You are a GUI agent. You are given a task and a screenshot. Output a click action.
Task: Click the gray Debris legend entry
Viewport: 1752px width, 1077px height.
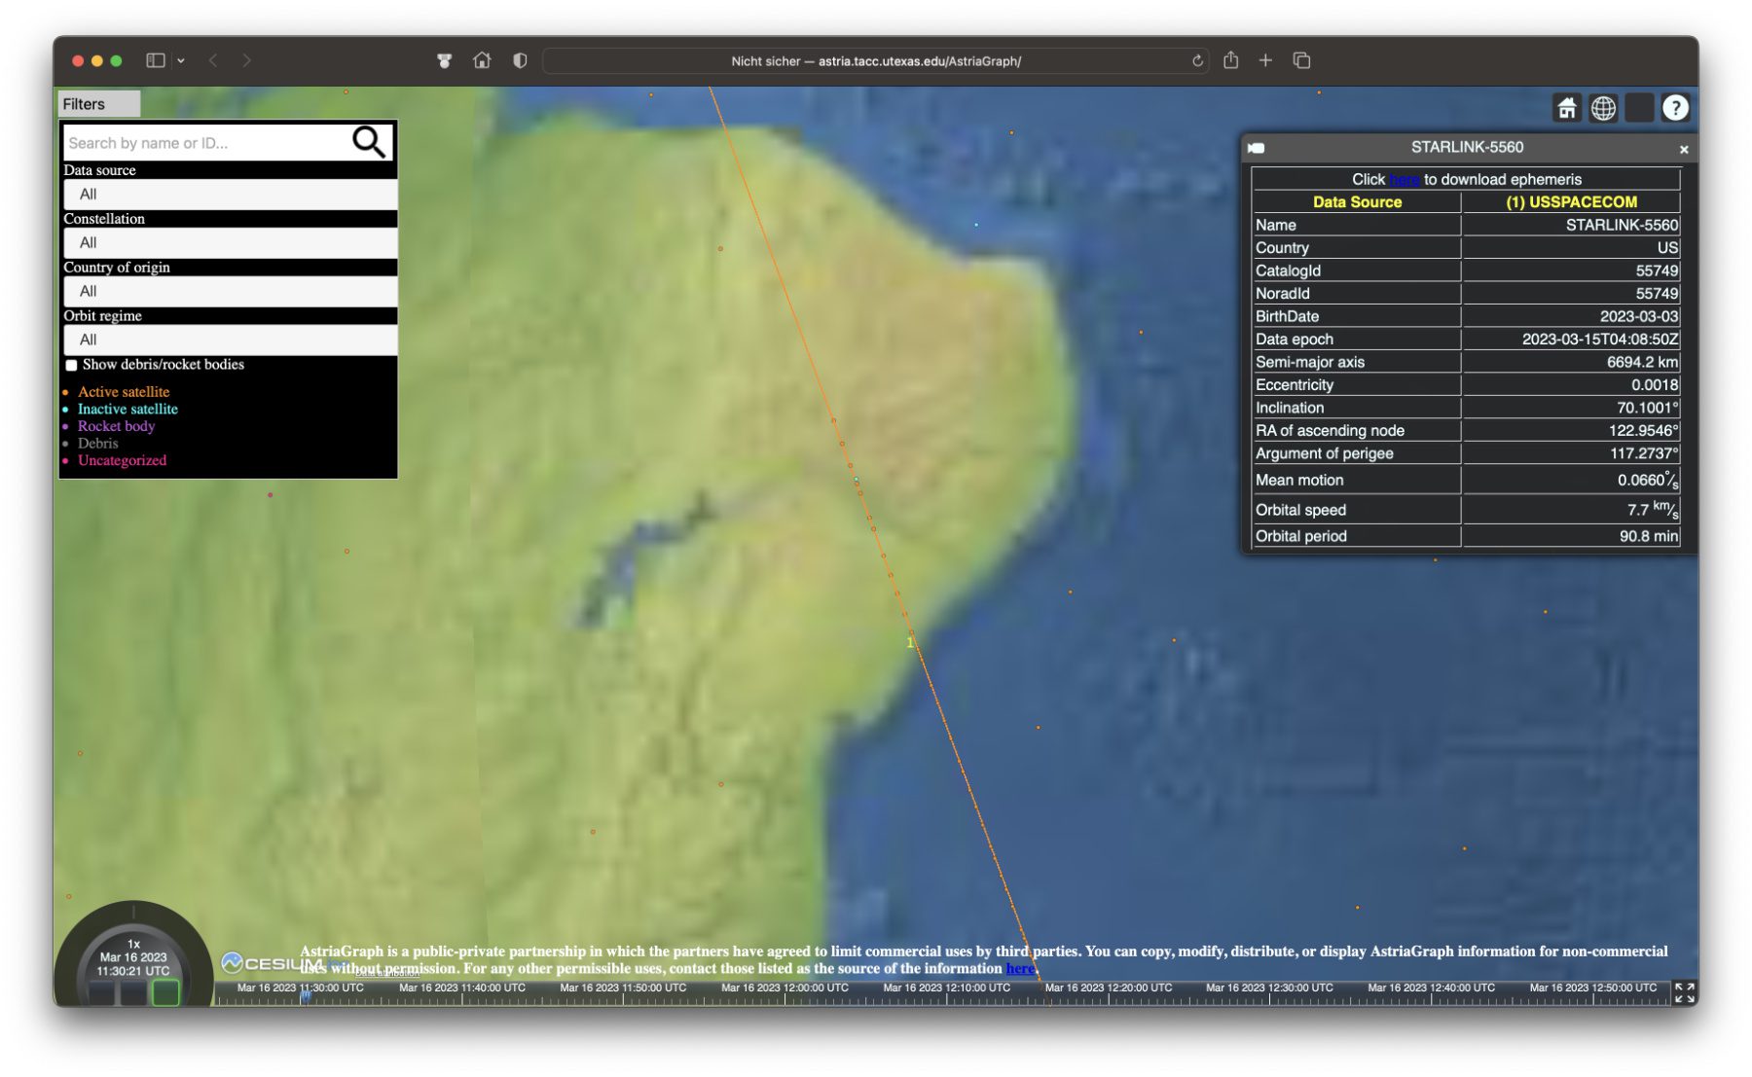pyautogui.click(x=97, y=444)
